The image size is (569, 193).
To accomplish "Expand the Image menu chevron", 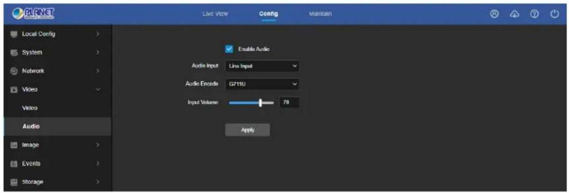I will point(98,145).
